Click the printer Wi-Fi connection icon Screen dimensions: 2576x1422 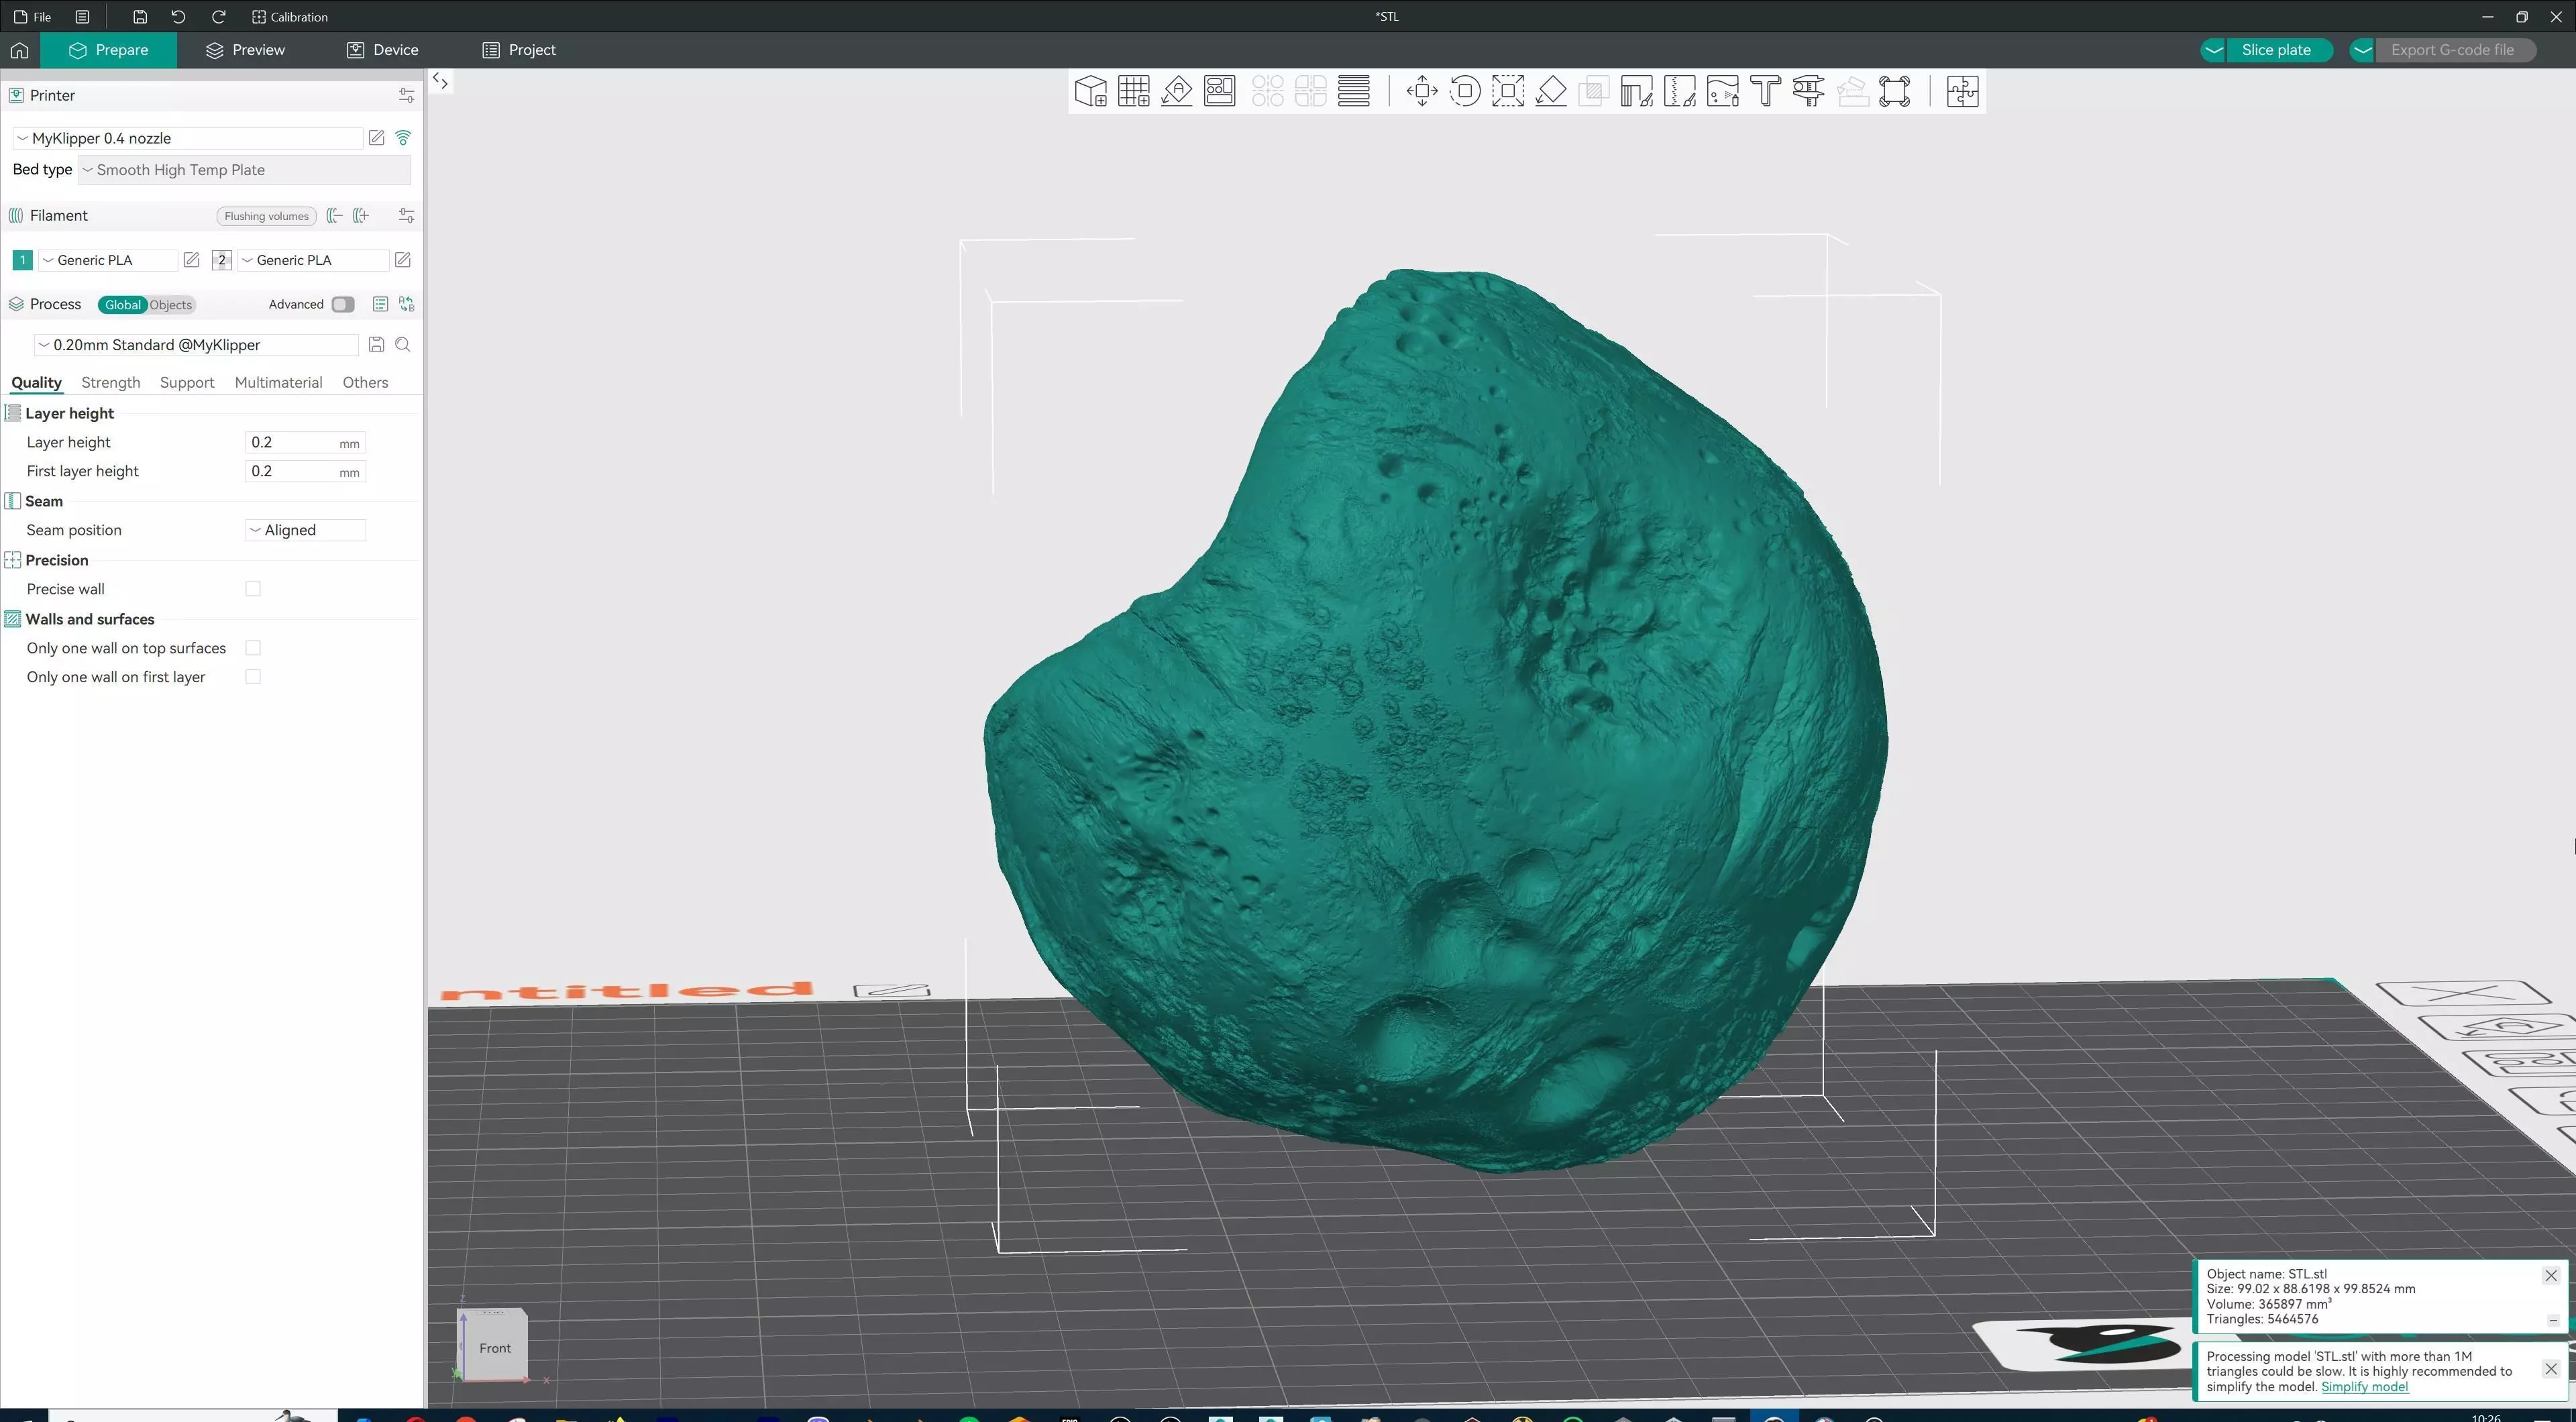tap(403, 138)
